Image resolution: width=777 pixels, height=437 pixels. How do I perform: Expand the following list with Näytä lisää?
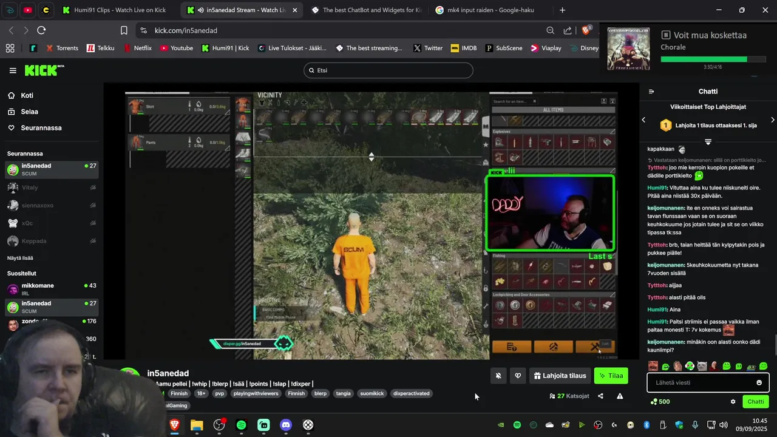(x=20, y=258)
